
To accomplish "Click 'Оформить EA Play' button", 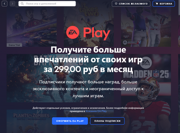I will (70, 121).
